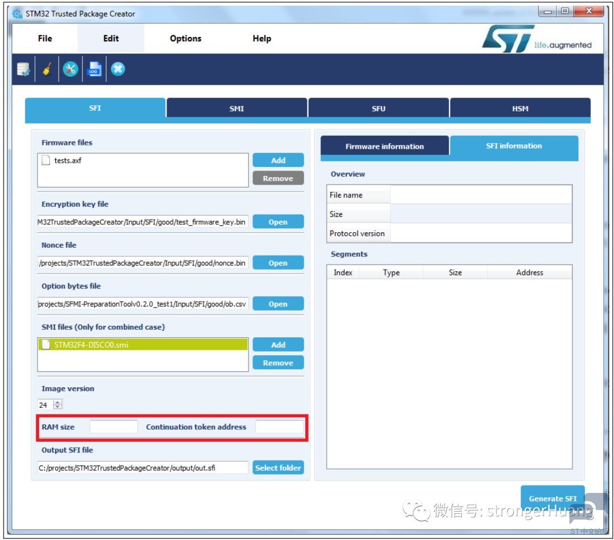Show the SFI information tab

tap(514, 146)
